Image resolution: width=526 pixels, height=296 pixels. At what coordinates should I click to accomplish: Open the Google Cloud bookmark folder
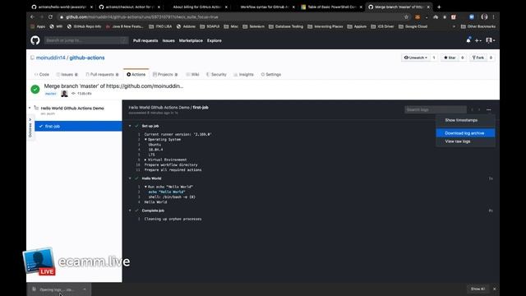point(413,26)
